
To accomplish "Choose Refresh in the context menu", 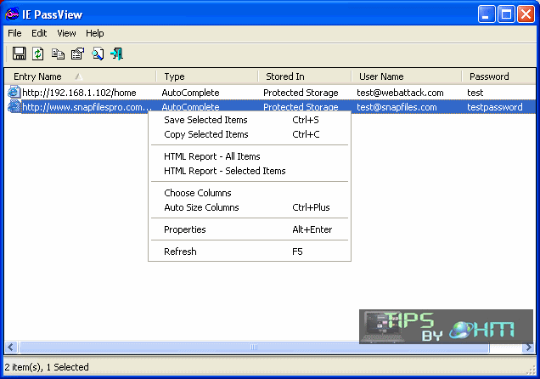I will [x=250, y=252].
